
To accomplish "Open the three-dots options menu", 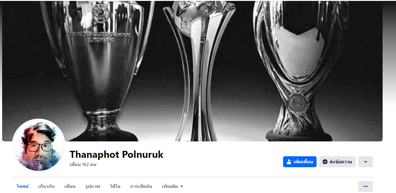I will [x=366, y=186].
